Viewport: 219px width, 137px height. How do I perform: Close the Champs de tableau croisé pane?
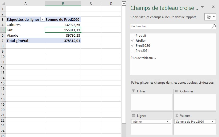coord(213,7)
